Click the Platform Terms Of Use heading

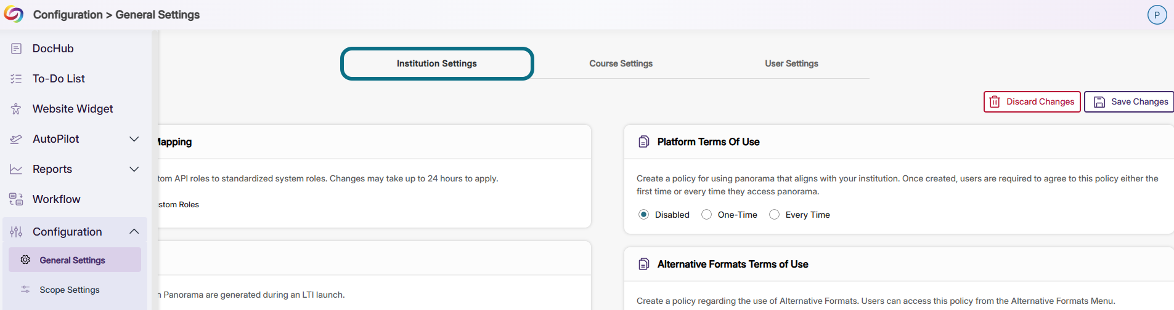[708, 141]
